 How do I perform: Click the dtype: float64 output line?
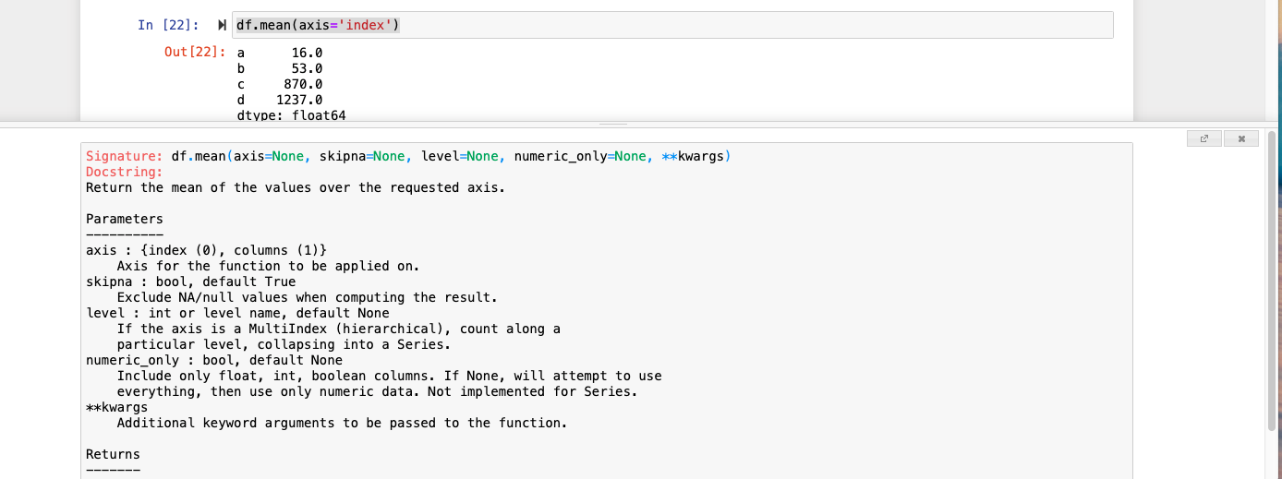tap(291, 115)
